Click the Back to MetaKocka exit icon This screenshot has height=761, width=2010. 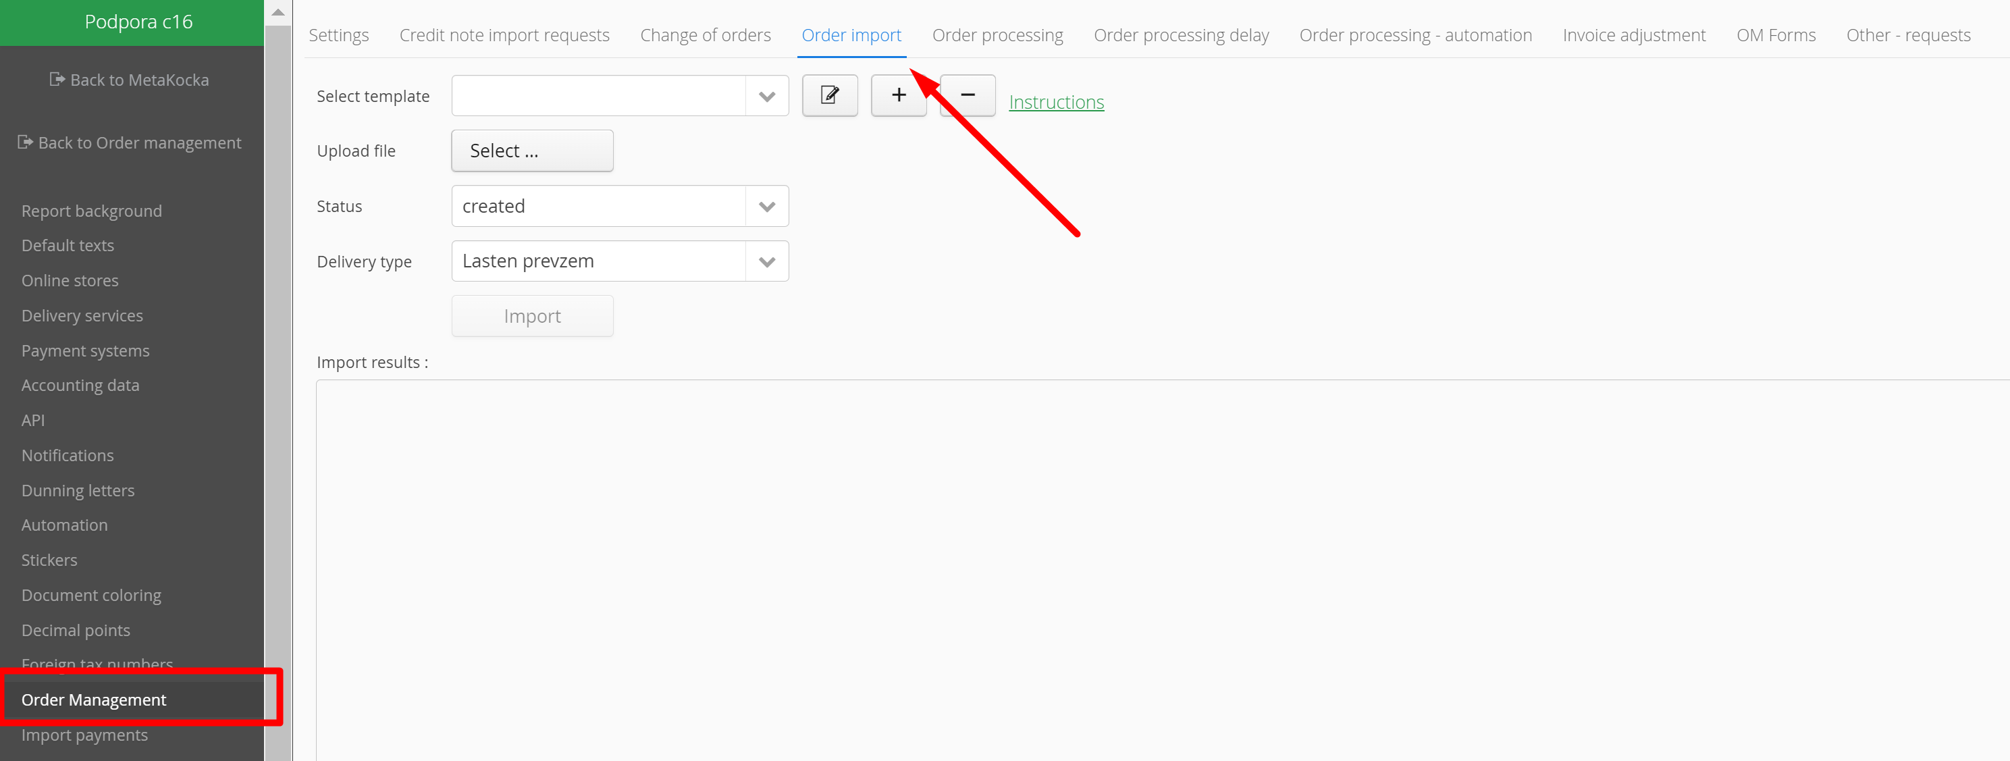57,79
